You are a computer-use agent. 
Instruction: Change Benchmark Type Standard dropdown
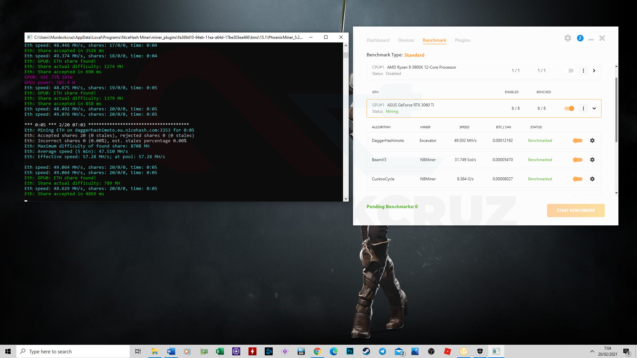pos(414,55)
